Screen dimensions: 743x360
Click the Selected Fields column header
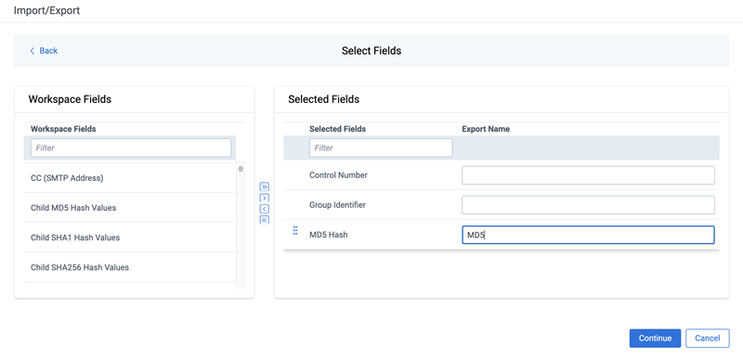[337, 129]
